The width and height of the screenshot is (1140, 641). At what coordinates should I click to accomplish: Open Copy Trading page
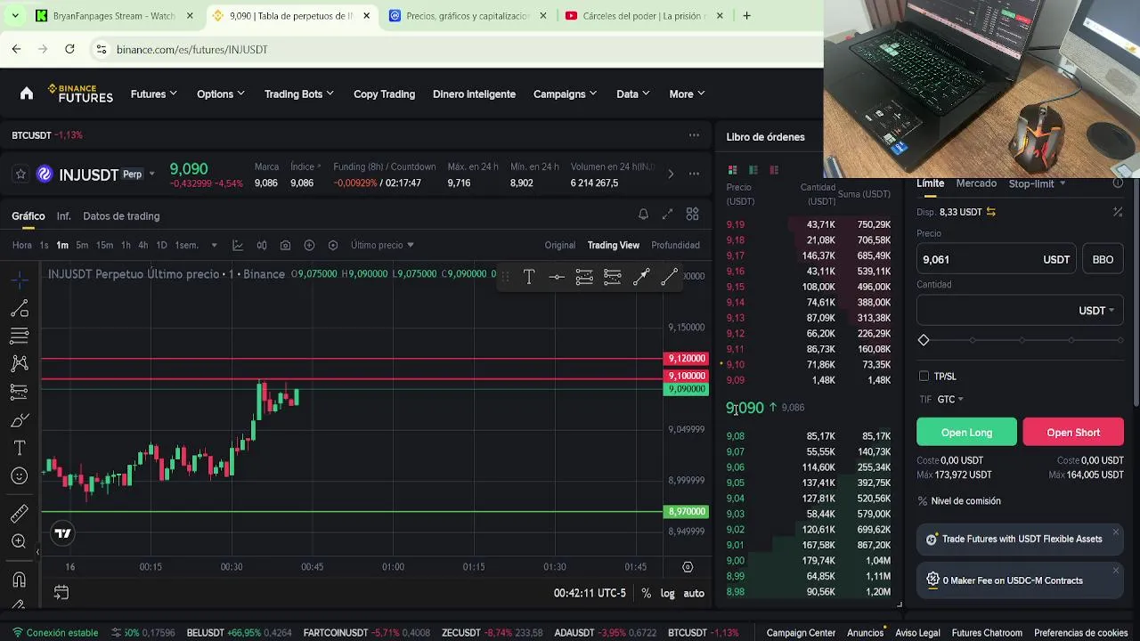click(x=384, y=93)
